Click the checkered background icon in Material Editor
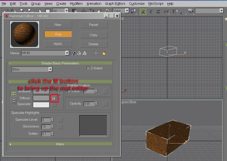 point(96,53)
